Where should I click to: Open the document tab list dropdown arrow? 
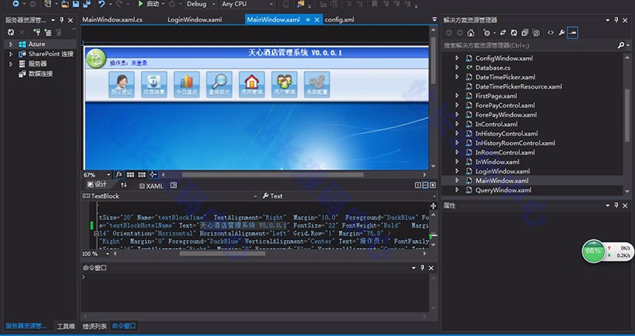click(434, 19)
